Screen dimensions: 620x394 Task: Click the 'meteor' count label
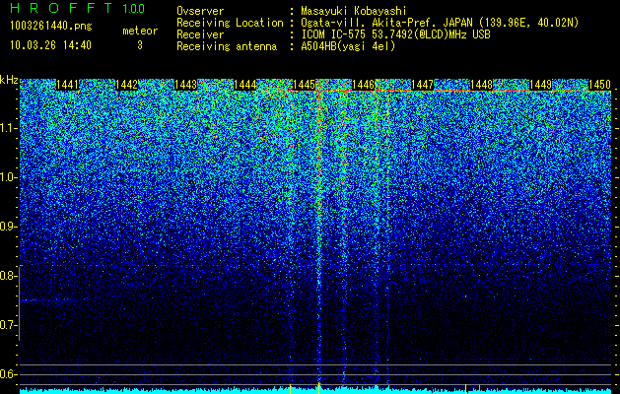[140, 31]
